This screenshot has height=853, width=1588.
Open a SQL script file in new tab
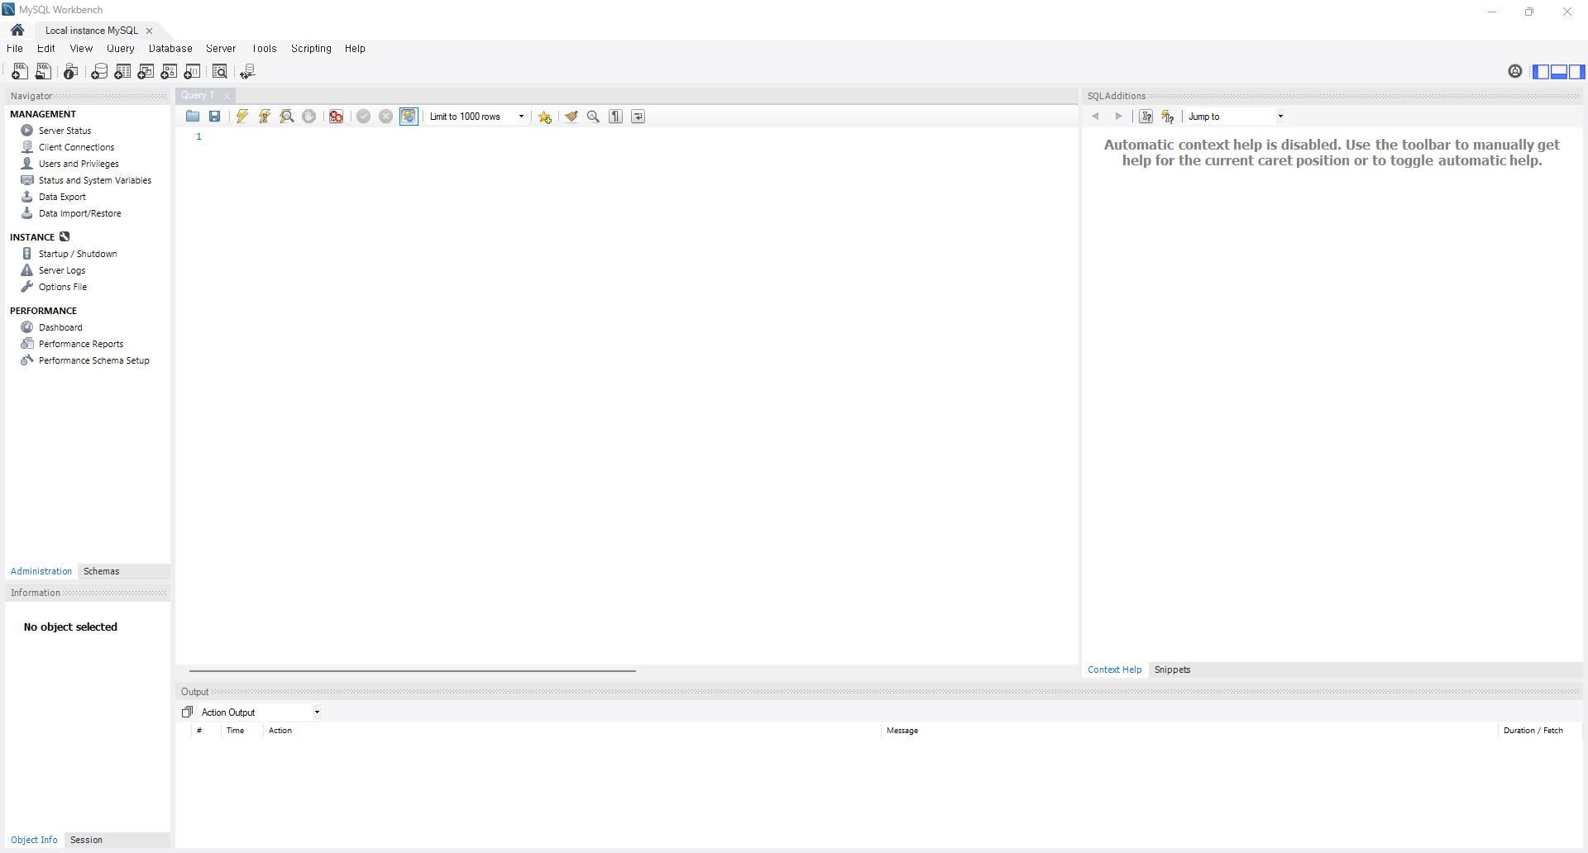tap(44, 72)
